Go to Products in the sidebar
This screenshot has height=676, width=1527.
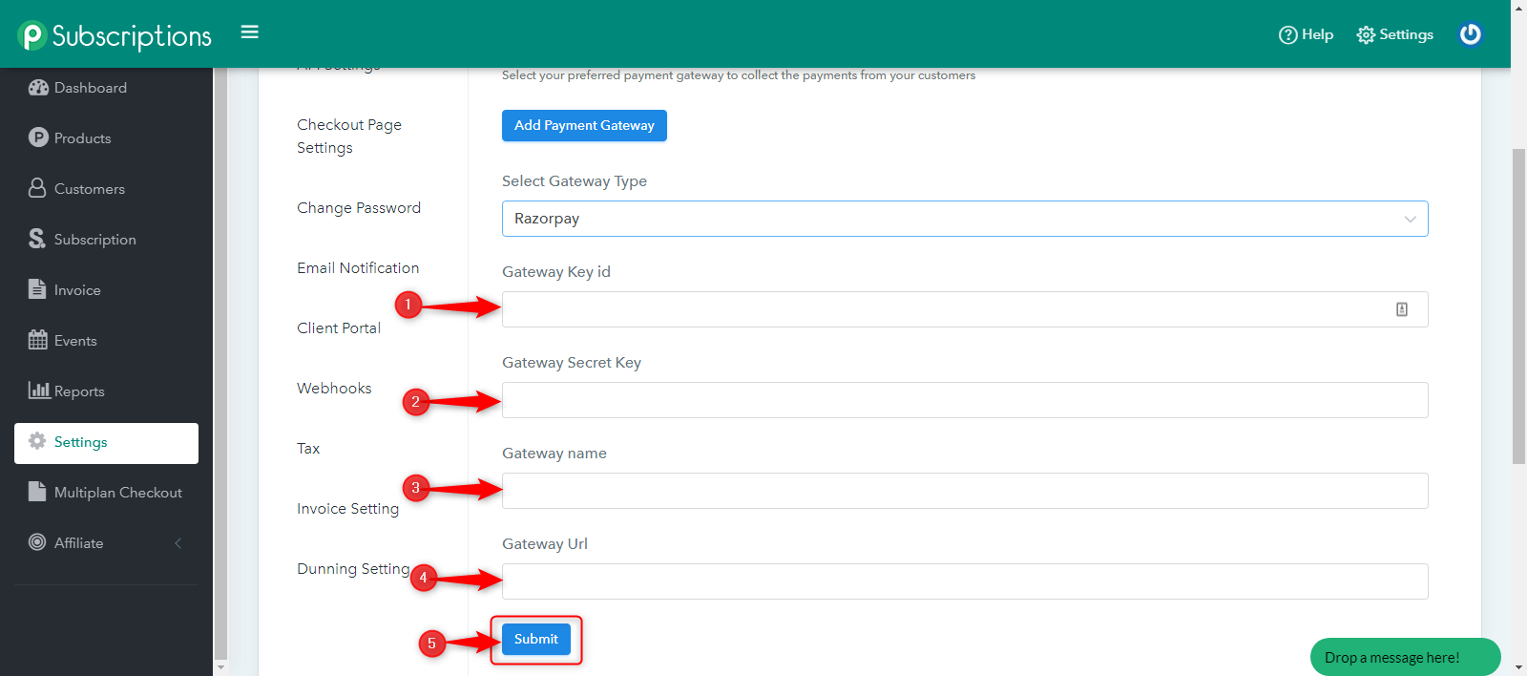106,138
